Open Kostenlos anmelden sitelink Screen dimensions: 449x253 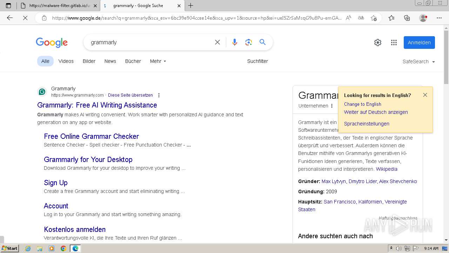[75, 229]
